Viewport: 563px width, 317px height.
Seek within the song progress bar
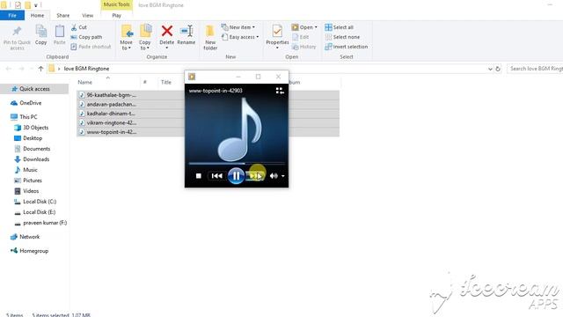[237, 164]
